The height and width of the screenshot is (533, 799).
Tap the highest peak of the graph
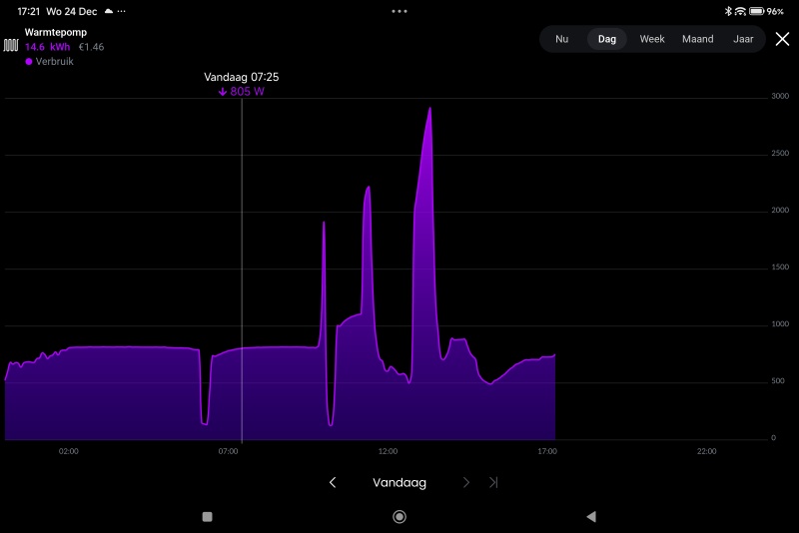[430, 109]
